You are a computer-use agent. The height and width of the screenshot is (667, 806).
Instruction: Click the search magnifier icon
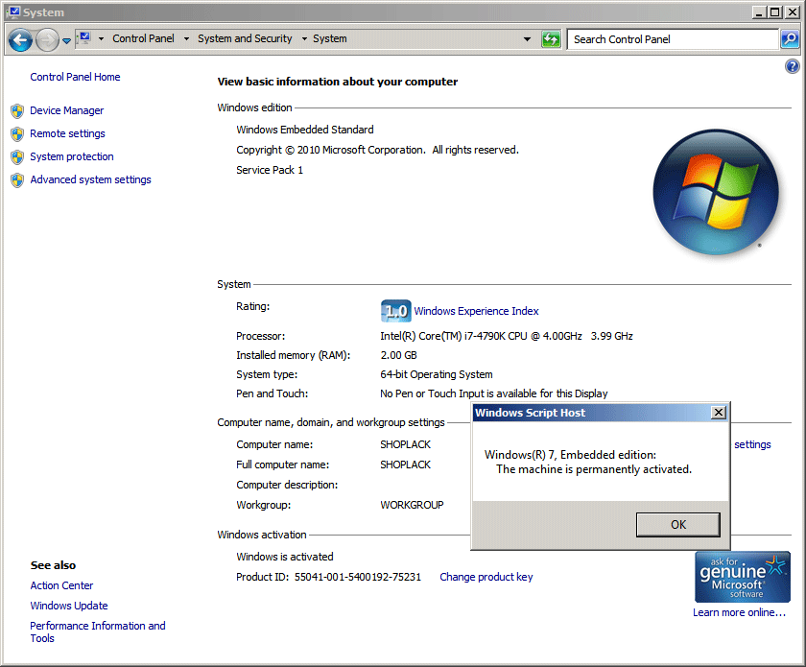click(x=789, y=39)
